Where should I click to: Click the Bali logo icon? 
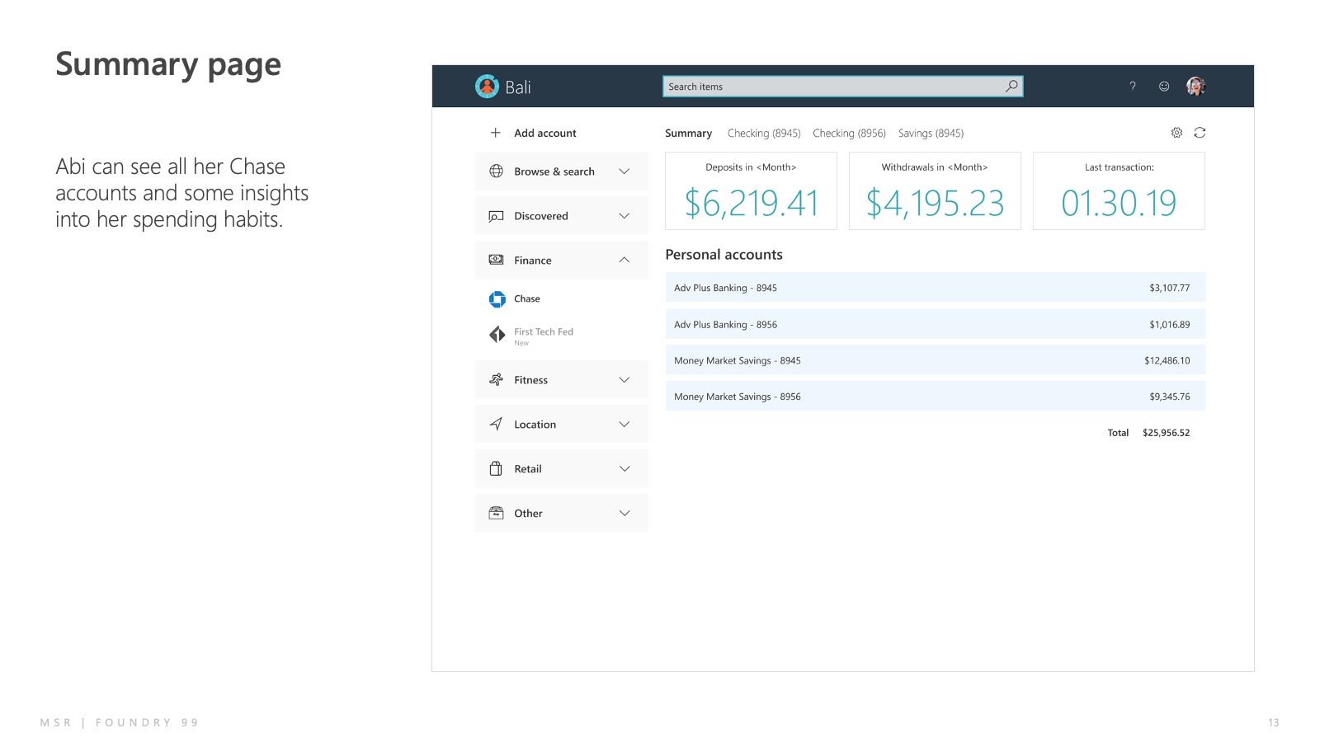coord(487,87)
